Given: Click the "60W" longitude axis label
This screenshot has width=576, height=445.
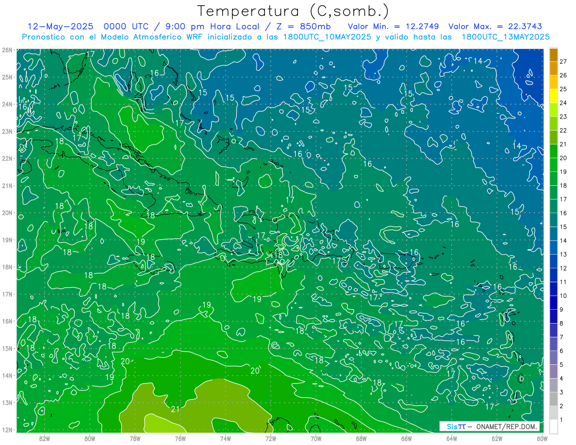Looking at the screenshot, I should coord(542,438).
